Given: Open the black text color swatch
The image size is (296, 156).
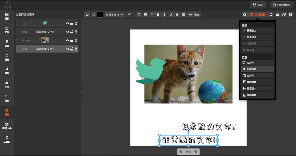Looking at the screenshot, I should coord(100,14).
